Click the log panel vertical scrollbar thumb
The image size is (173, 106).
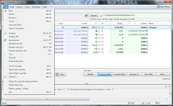(170, 93)
